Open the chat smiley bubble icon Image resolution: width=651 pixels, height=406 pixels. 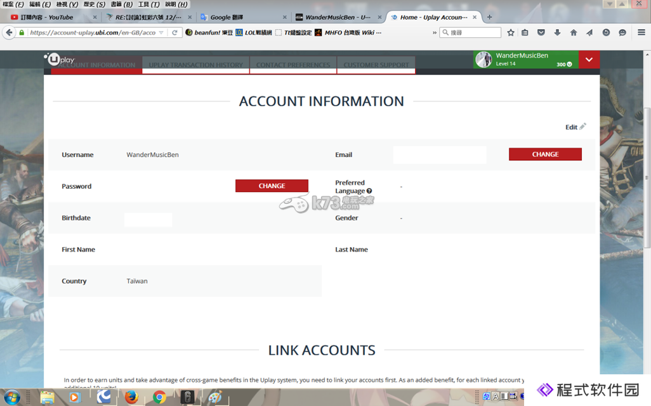coord(622,32)
